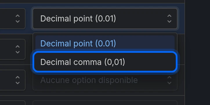Click the up arrow in Decimal point selector
210x105 pixels.
[x=169, y=16]
